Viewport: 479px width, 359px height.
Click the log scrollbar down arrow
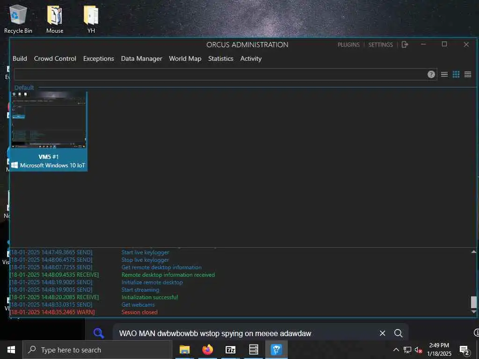(473, 312)
